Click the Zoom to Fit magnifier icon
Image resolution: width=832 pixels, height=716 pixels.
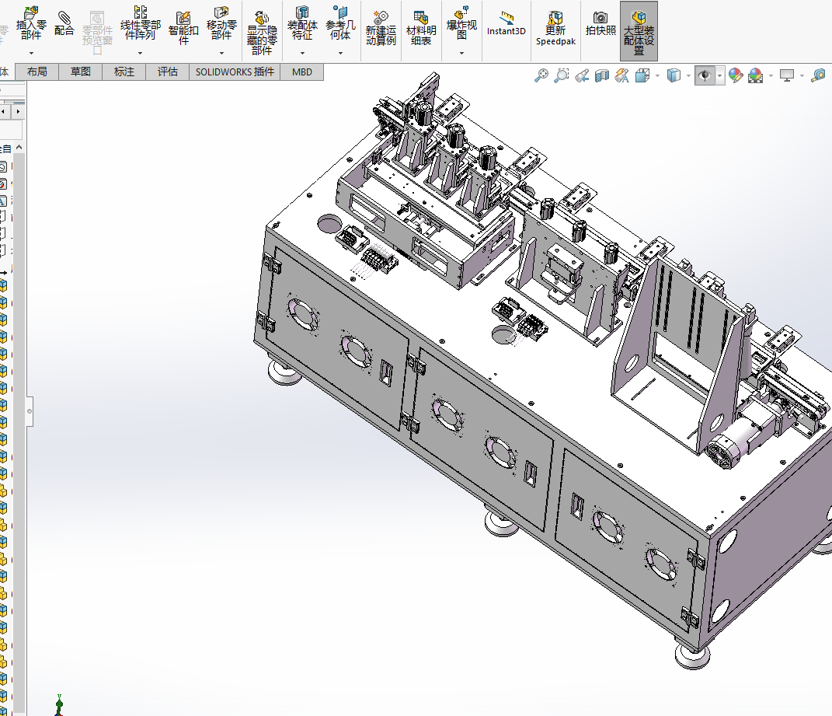click(541, 75)
